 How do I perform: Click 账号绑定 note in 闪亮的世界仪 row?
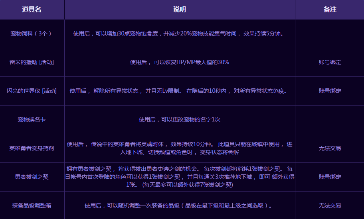click(x=330, y=91)
